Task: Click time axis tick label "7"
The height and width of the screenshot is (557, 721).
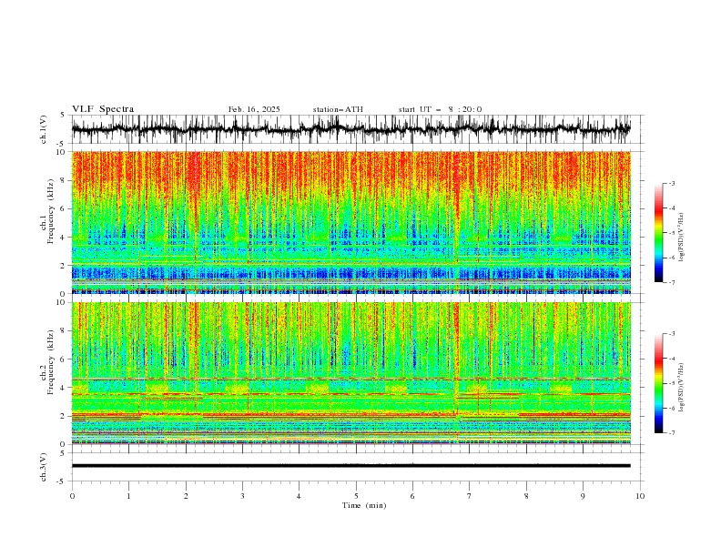Action: click(470, 496)
